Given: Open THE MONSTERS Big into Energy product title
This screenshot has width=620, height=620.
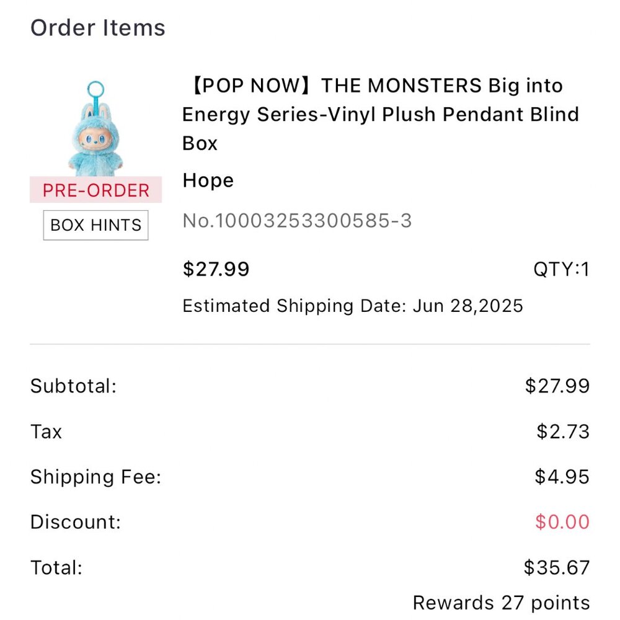Looking at the screenshot, I should [380, 114].
